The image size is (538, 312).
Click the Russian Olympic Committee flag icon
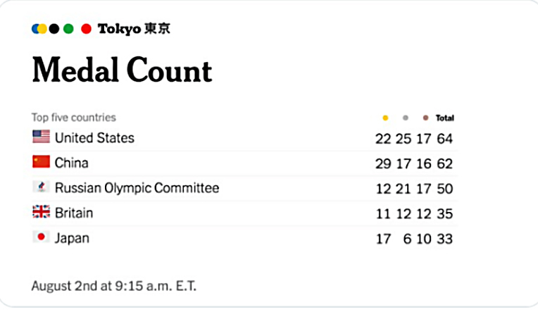click(x=41, y=187)
